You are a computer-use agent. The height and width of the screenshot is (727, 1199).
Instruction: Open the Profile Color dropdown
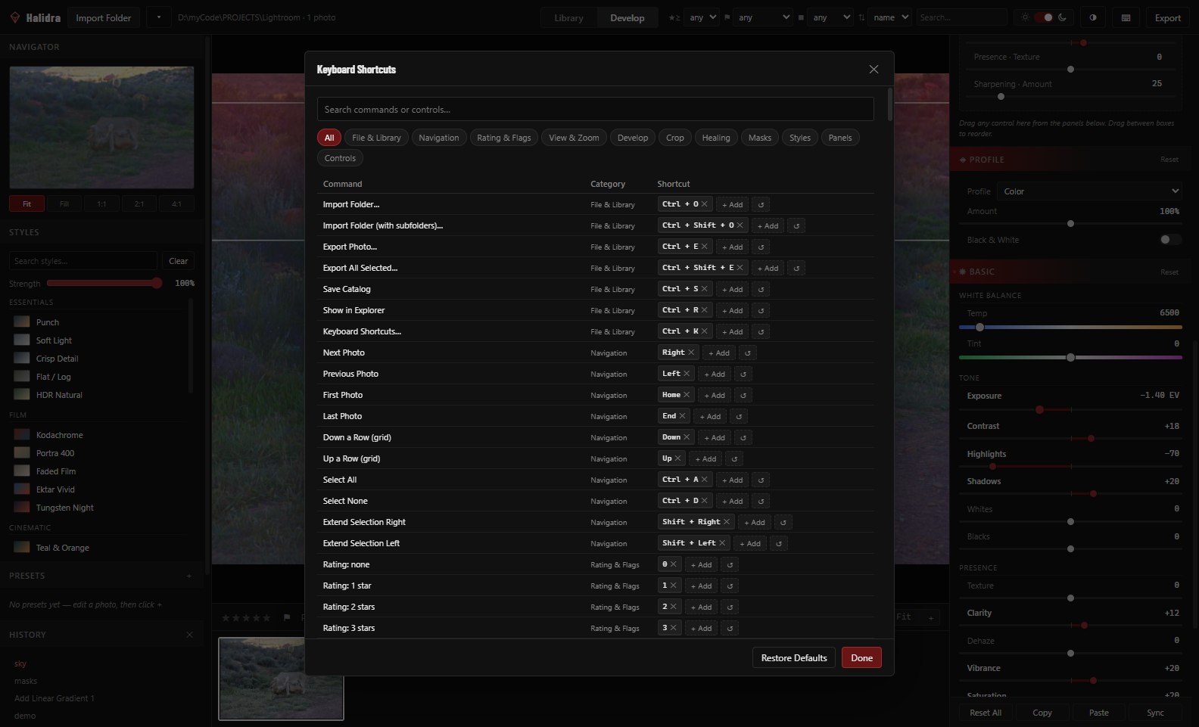(x=1090, y=191)
